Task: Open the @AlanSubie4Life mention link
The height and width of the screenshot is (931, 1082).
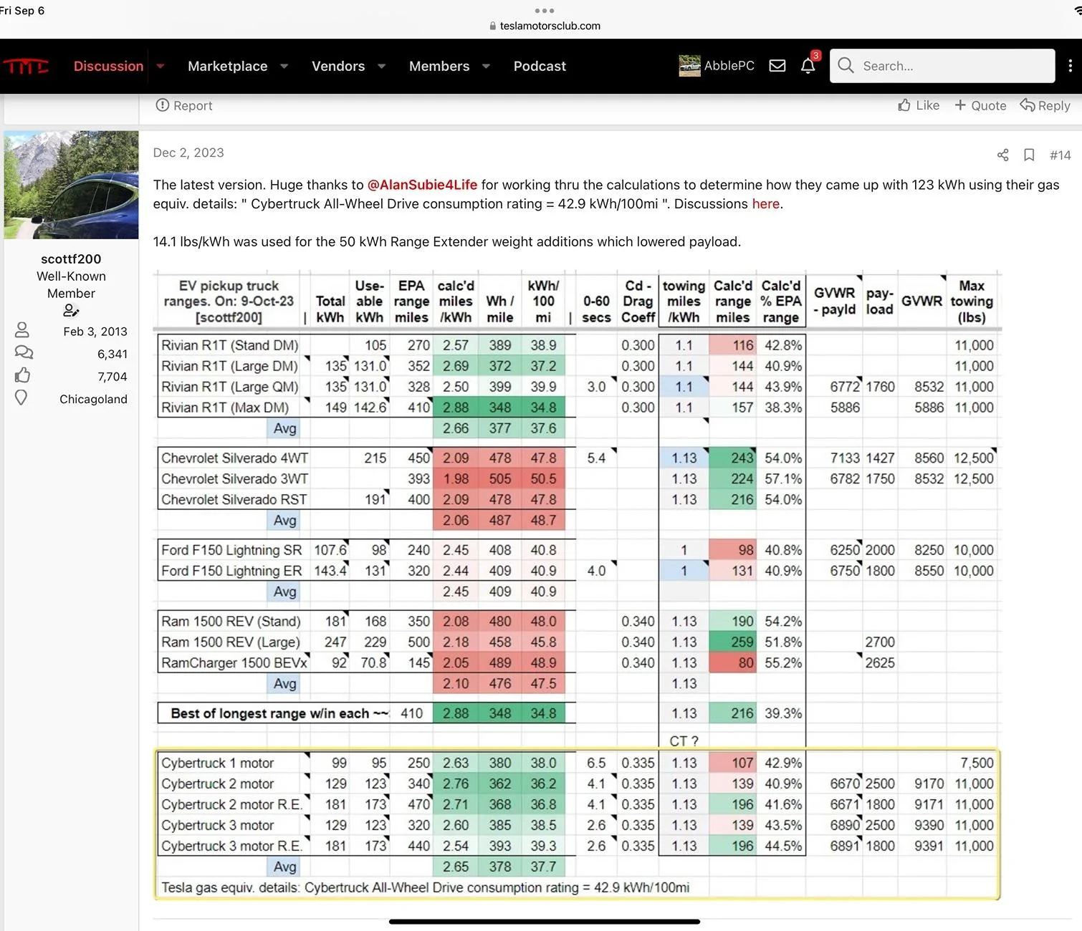Action: [x=422, y=185]
